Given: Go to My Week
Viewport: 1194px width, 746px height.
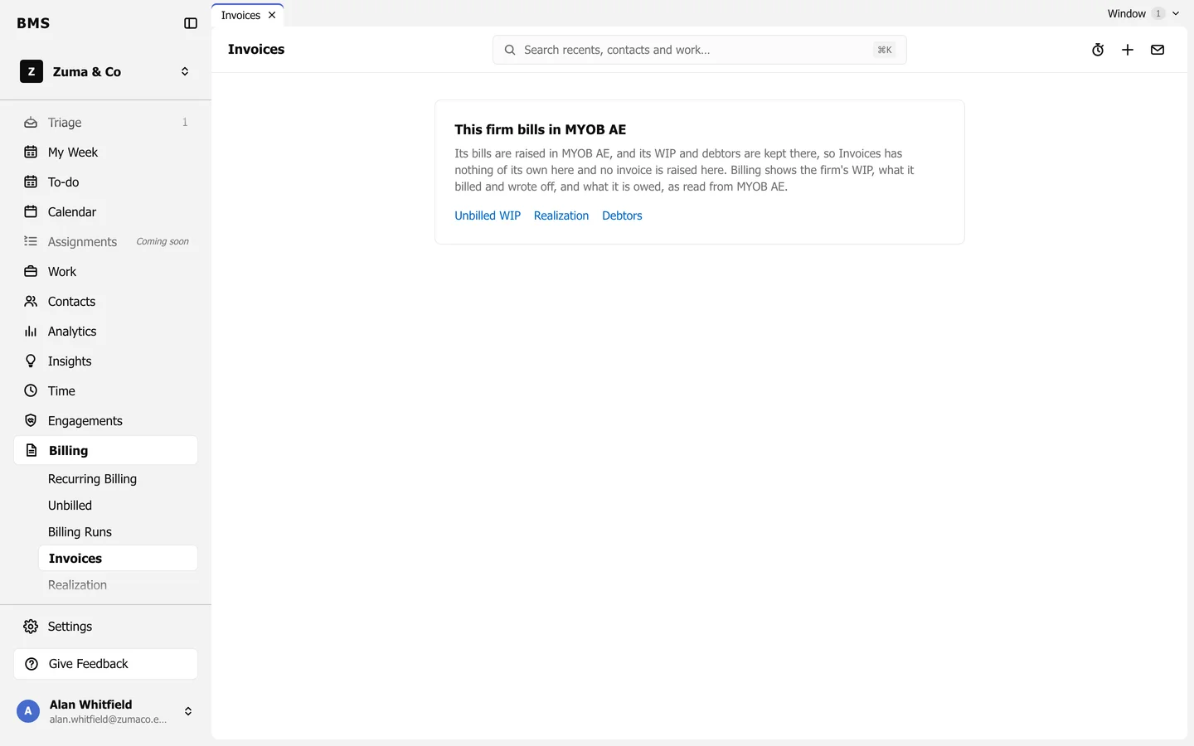Looking at the screenshot, I should [105, 153].
